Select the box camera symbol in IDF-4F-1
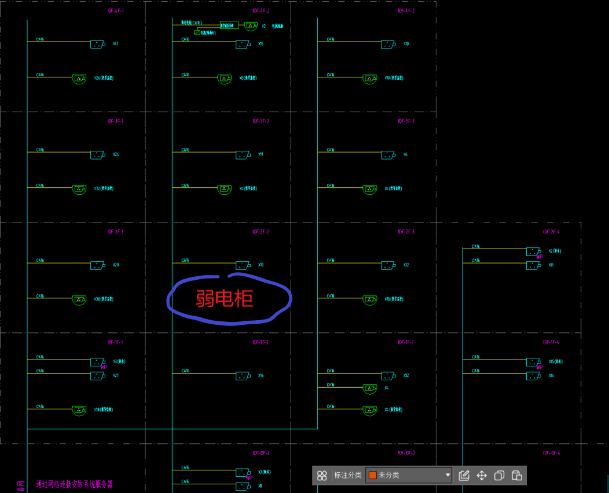 point(97,45)
